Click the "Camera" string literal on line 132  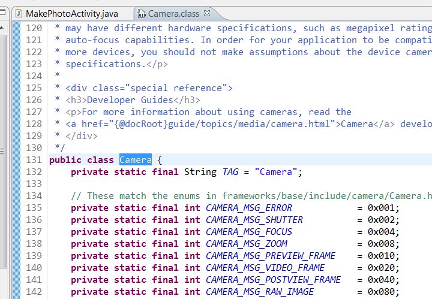tap(276, 172)
